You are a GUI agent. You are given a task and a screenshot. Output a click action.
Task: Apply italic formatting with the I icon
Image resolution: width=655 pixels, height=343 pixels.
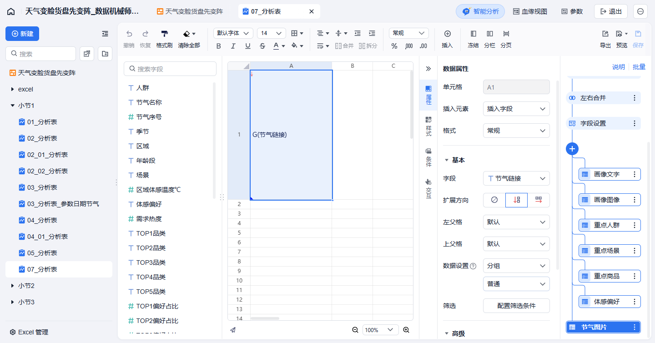pos(233,45)
